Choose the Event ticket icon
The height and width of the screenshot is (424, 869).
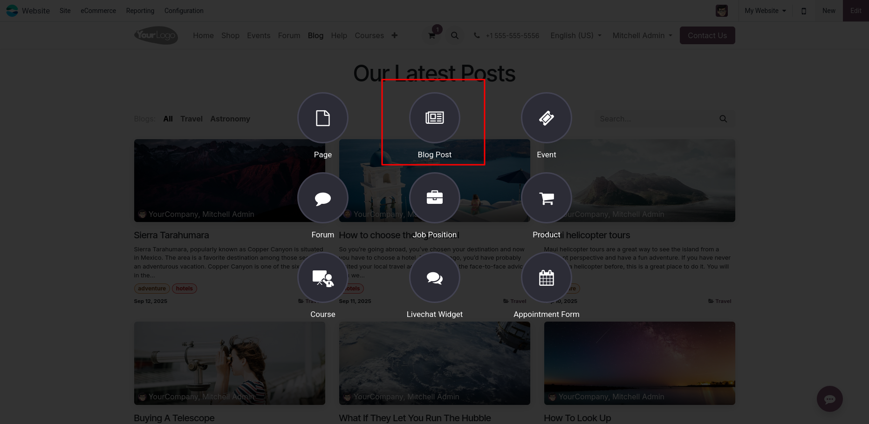546,118
